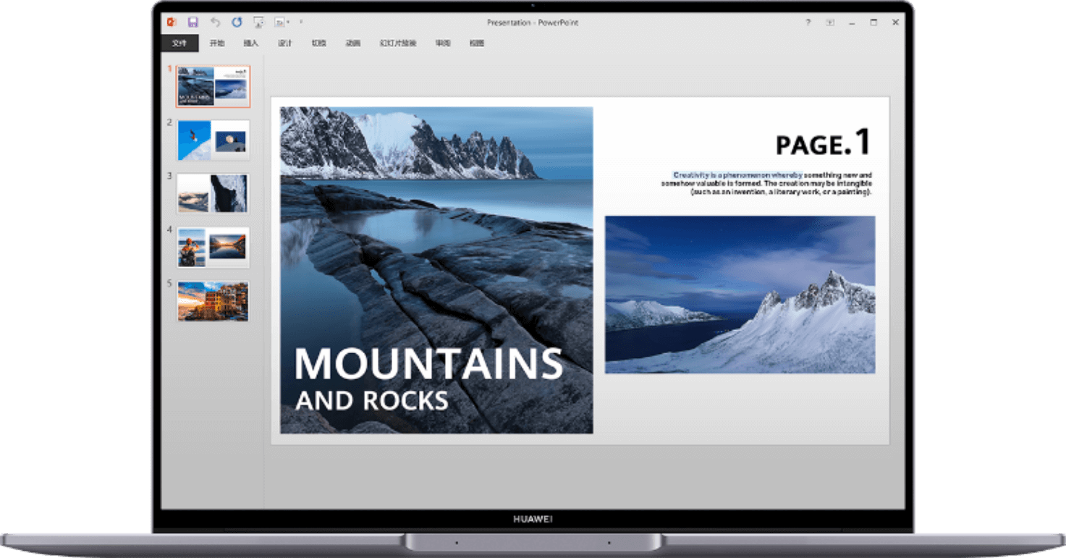1066x558 pixels.
Task: Open slide 5 thumbnail with colorful buildings
Action: (213, 301)
